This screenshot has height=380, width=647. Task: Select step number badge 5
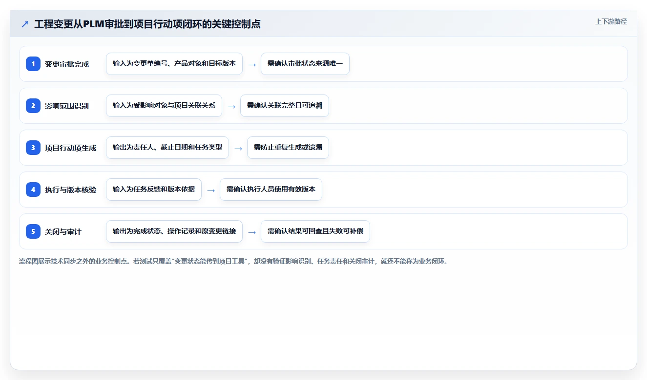[x=33, y=231]
